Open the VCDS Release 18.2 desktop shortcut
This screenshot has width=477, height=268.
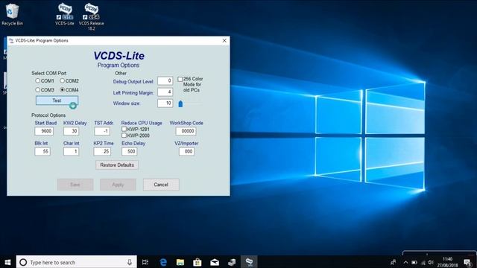point(91,16)
